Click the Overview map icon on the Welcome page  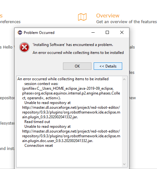(x=82, y=17)
